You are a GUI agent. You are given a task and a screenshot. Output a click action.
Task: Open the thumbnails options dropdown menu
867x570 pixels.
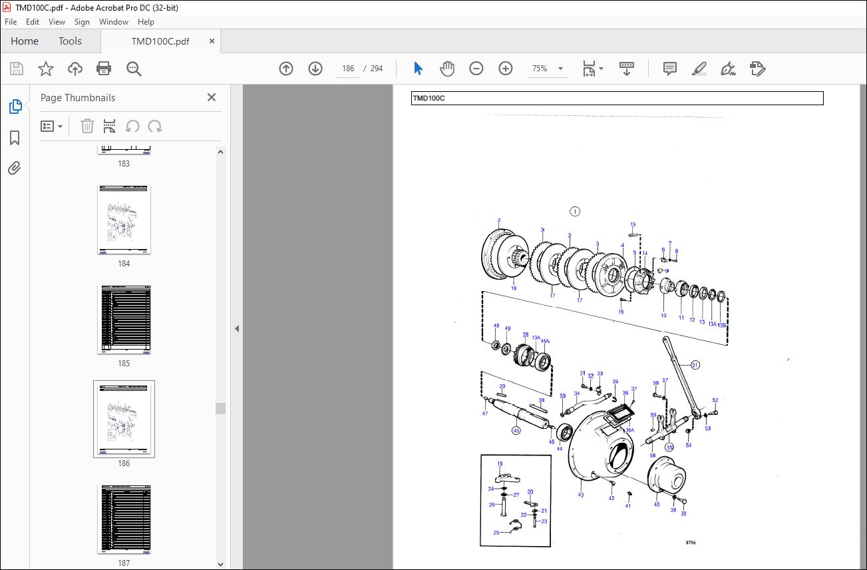tap(51, 126)
